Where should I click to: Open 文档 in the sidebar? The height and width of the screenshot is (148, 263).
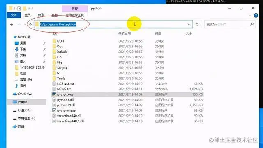coord(23,55)
